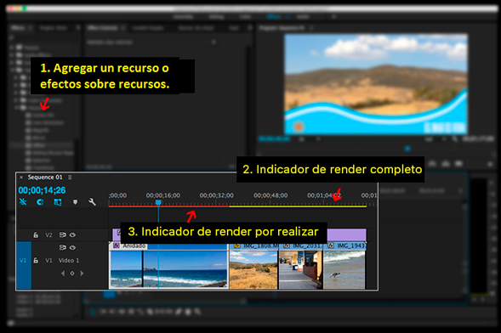This screenshot has height=333, width=501.
Task: Click the fx badge on Anidado clip
Action: click(117, 246)
